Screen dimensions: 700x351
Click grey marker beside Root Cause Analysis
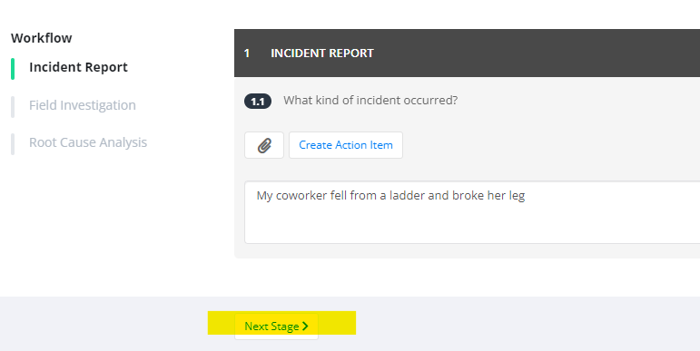[13, 144]
